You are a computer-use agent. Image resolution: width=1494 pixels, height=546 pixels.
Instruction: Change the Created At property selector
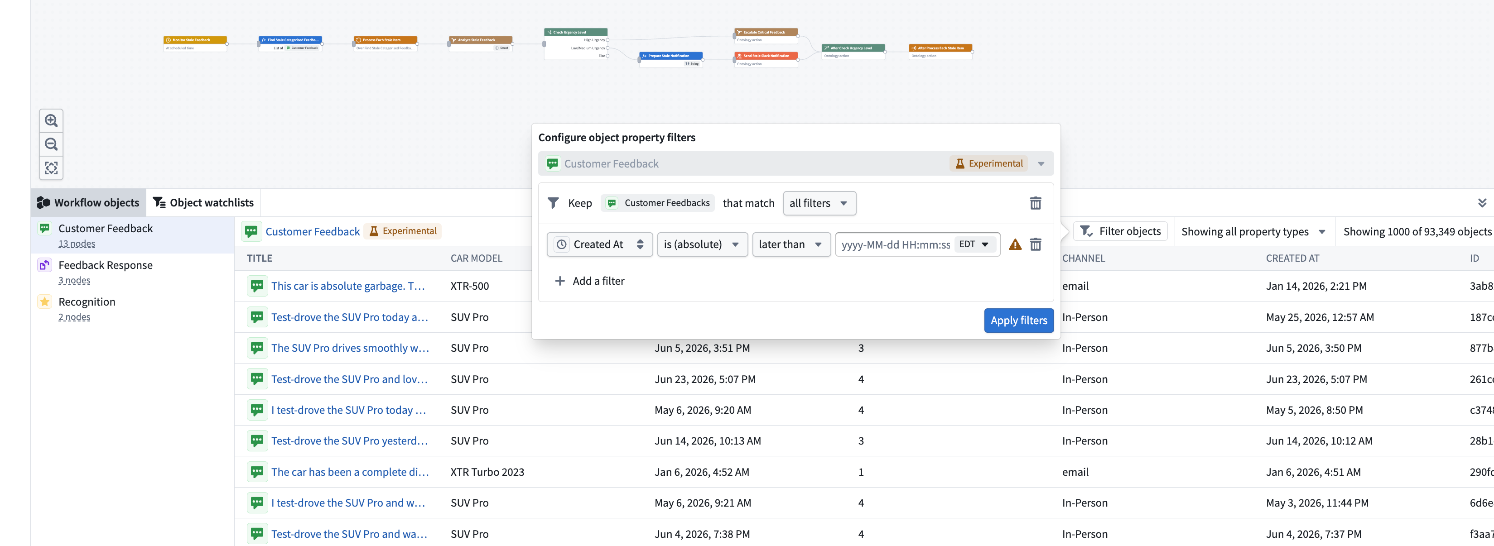click(599, 244)
